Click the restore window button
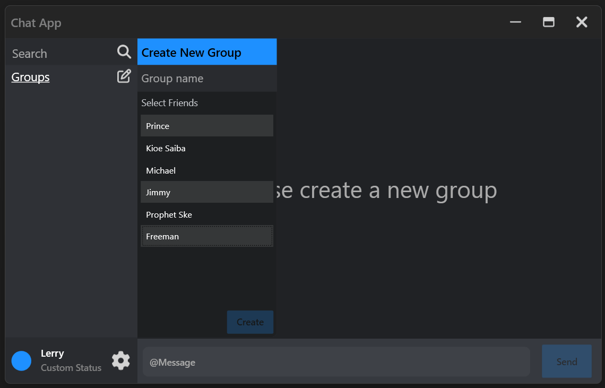This screenshot has width=605, height=388. pyautogui.click(x=548, y=22)
